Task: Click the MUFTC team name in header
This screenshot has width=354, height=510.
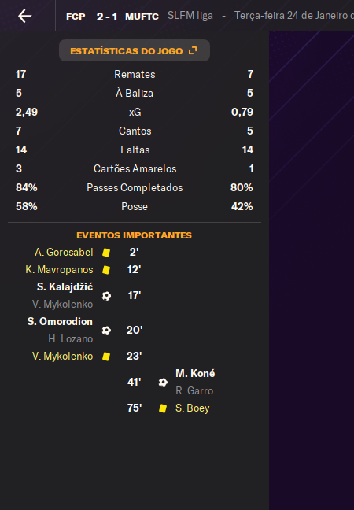Action: tap(142, 17)
